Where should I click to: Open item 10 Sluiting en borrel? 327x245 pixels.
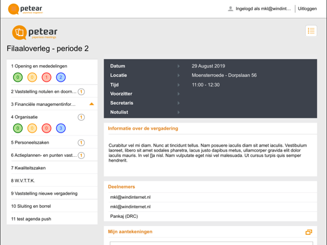point(31,207)
